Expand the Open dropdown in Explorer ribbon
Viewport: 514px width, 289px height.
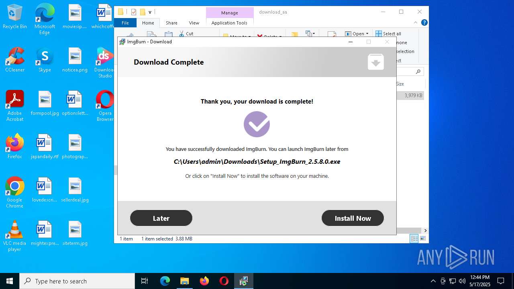[x=367, y=34]
